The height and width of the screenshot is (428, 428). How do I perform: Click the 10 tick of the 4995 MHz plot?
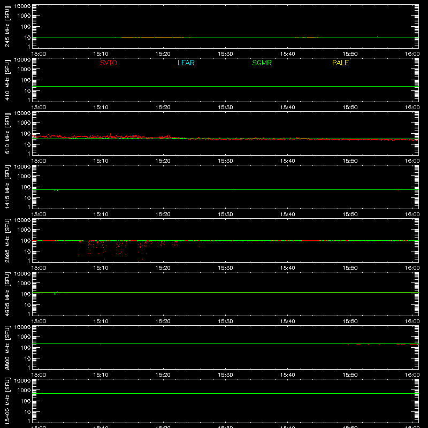click(27, 305)
